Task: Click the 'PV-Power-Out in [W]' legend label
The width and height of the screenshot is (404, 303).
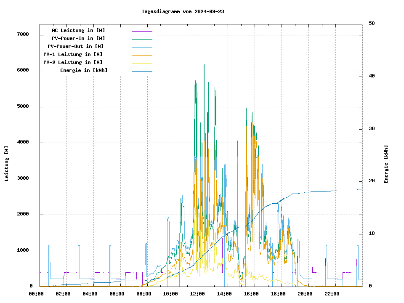Action: [76, 46]
